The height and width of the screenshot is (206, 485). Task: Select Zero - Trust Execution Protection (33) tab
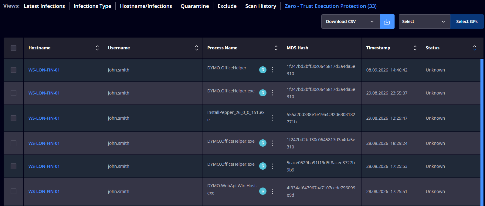(331, 6)
